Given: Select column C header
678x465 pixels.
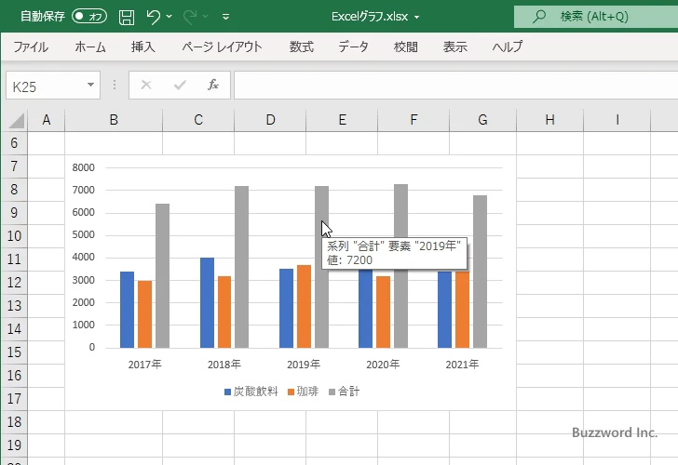Looking at the screenshot, I should pos(198,120).
